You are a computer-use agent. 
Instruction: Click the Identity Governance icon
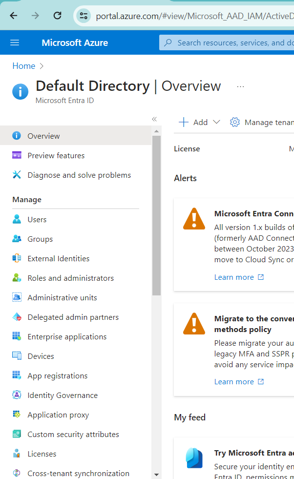click(17, 395)
